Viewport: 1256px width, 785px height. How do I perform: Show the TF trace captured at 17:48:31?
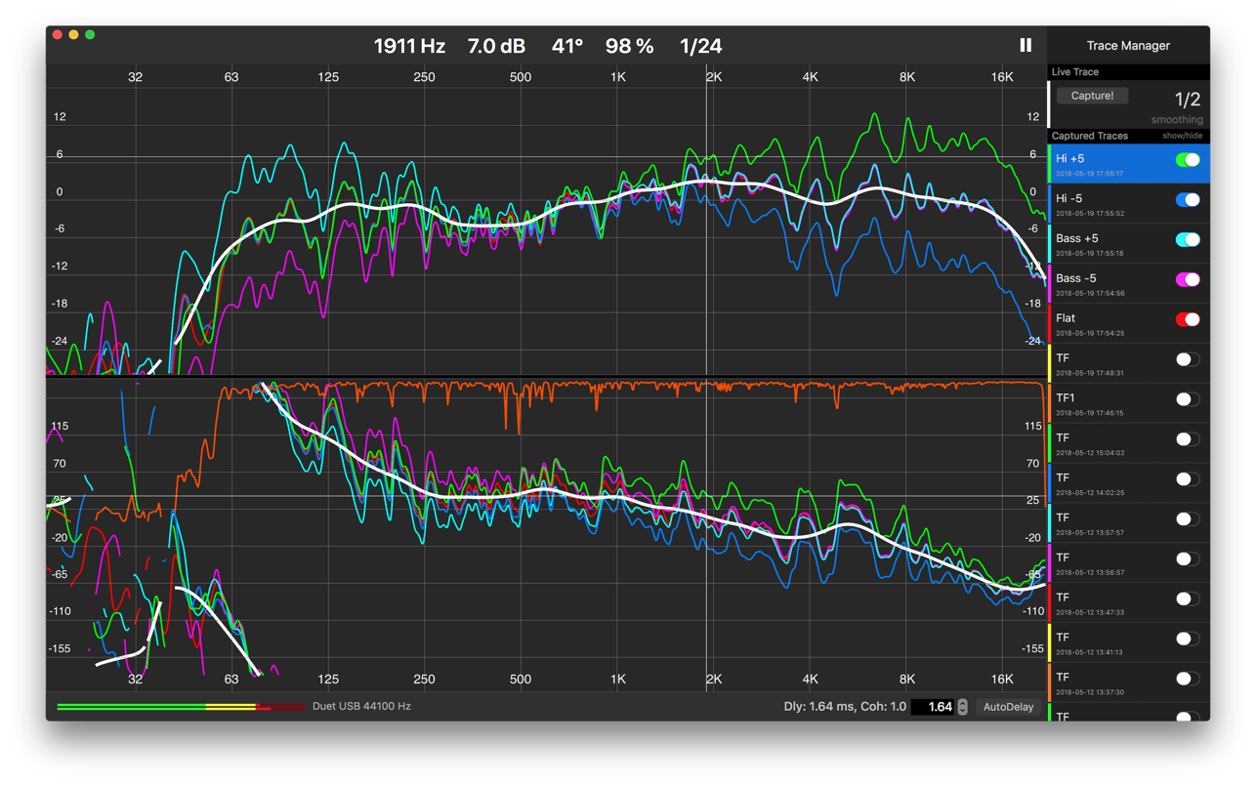click(1187, 360)
